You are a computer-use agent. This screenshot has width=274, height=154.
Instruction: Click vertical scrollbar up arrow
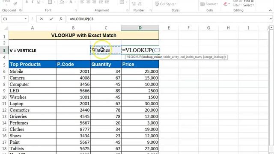pyautogui.click(x=271, y=27)
